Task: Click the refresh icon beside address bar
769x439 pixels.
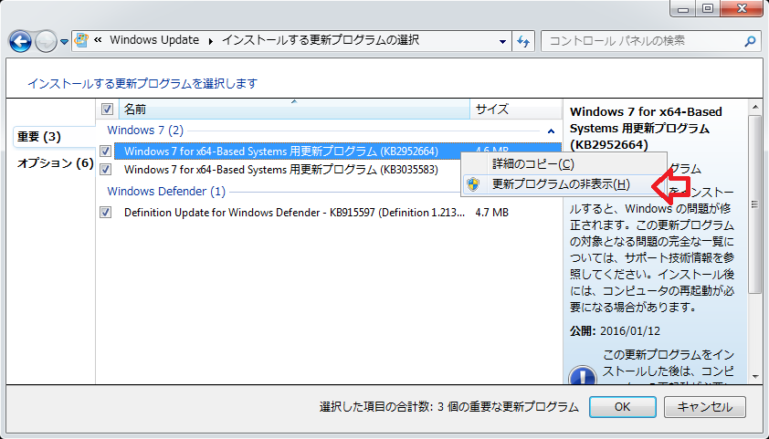Action: pos(524,41)
